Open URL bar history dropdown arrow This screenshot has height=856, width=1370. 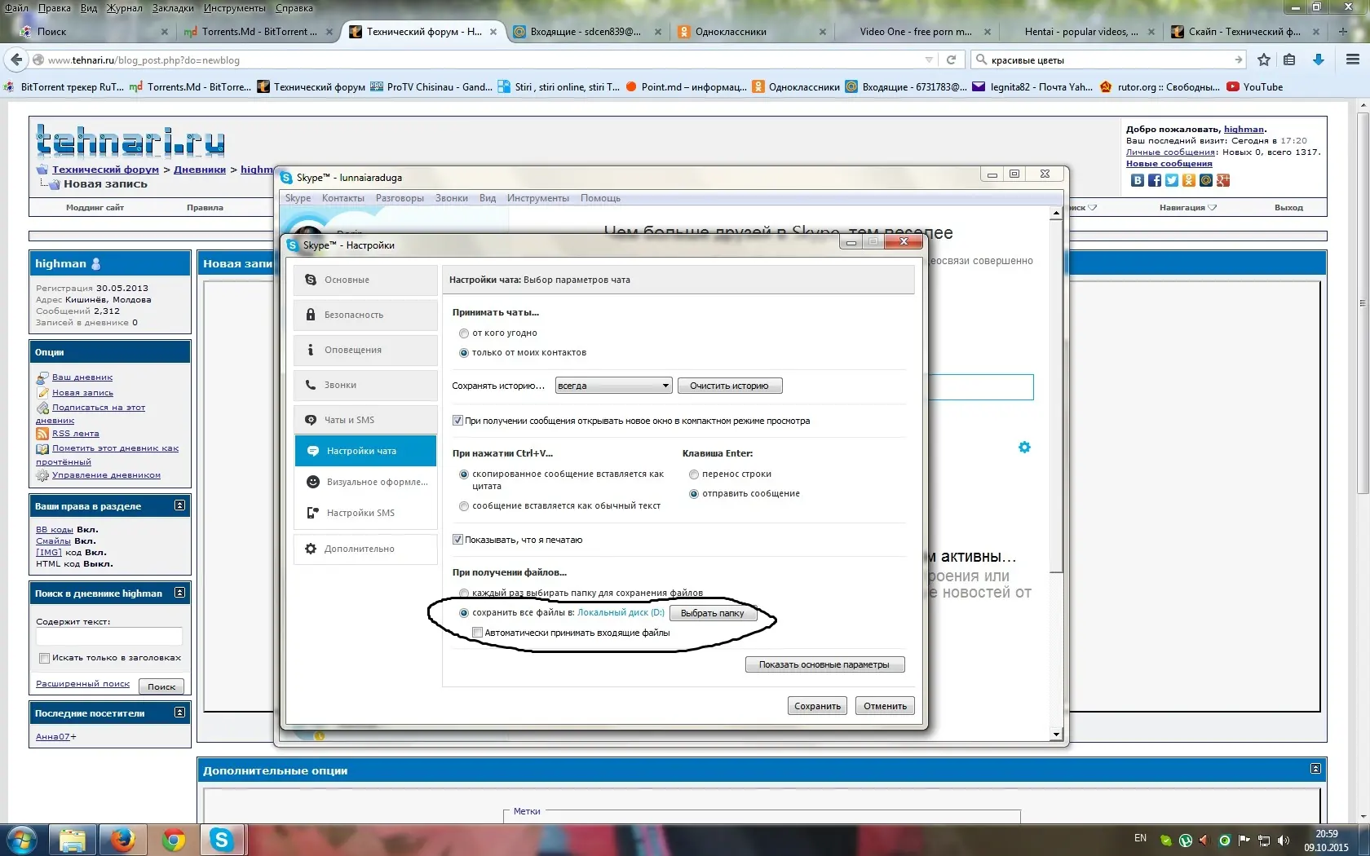click(x=929, y=60)
